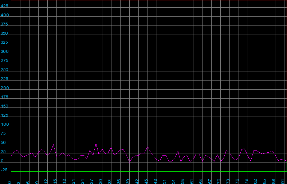Screen dimensions: 287x184
Task: Click the 51 horizontal axis label
Action: 165,181
